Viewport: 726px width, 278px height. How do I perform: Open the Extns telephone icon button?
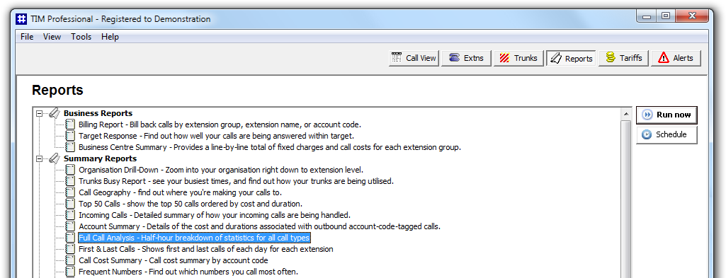tap(466, 58)
